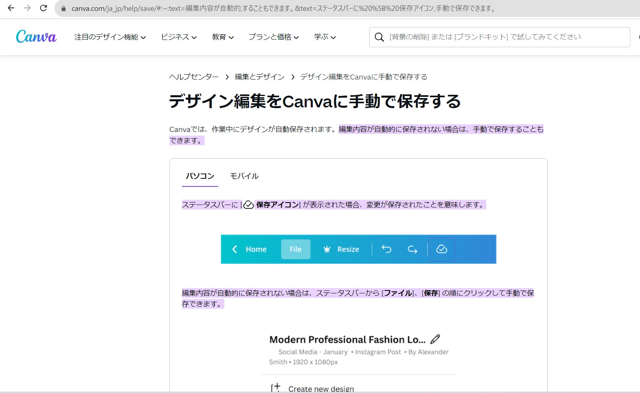The height and width of the screenshot is (393, 640).
Task: Expand the ビジネス menu
Action: pyautogui.click(x=179, y=37)
